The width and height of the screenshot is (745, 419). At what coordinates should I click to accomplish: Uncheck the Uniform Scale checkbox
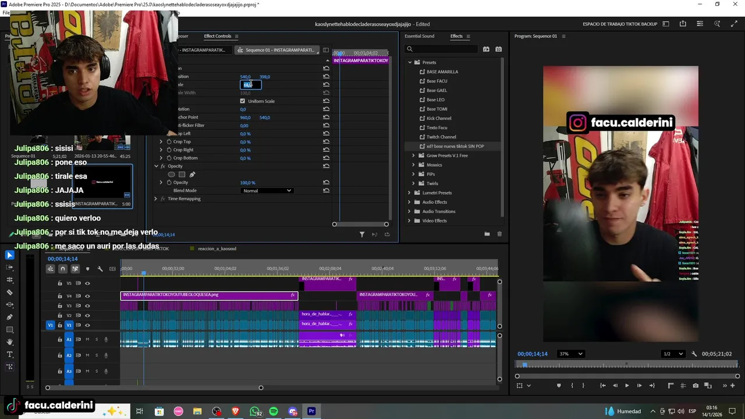(x=243, y=101)
